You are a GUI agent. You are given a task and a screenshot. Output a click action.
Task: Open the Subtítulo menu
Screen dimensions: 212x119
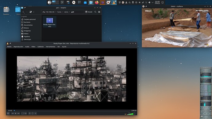(41, 47)
